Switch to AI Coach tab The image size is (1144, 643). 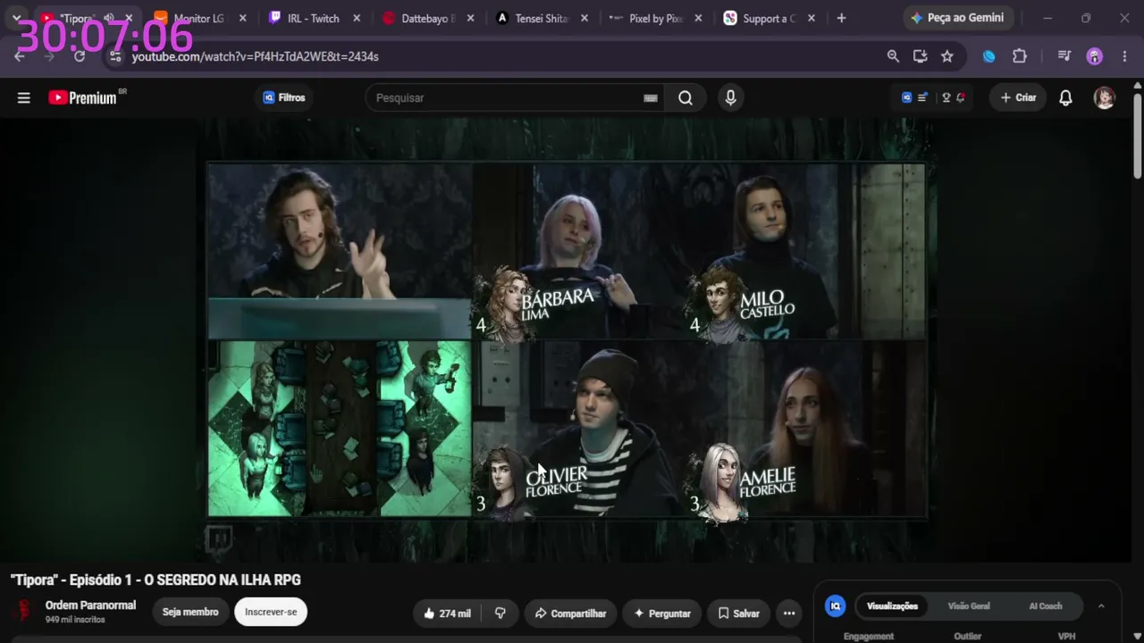tap(1046, 606)
